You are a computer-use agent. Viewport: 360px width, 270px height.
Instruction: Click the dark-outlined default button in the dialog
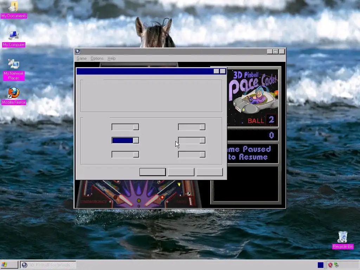pos(153,172)
